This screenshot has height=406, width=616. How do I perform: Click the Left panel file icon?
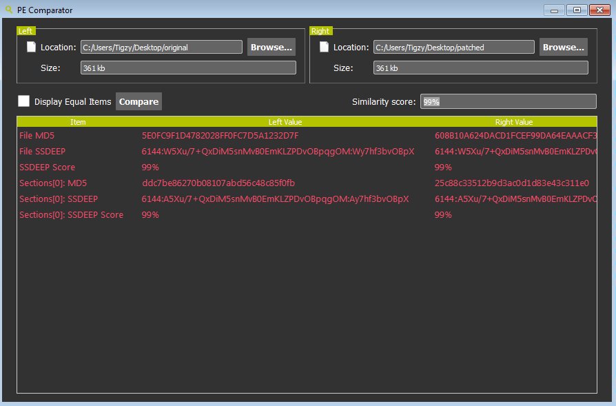(31, 47)
